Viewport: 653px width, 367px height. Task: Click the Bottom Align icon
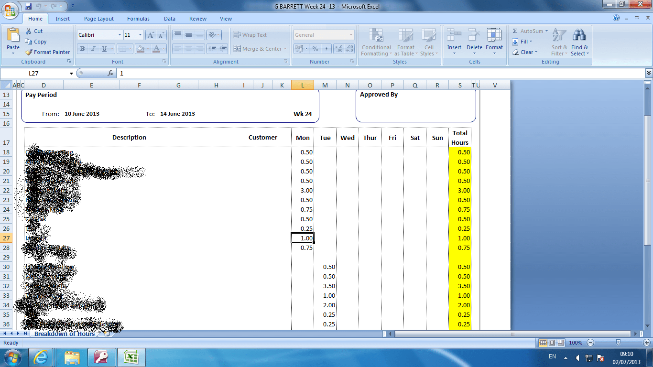pos(199,35)
